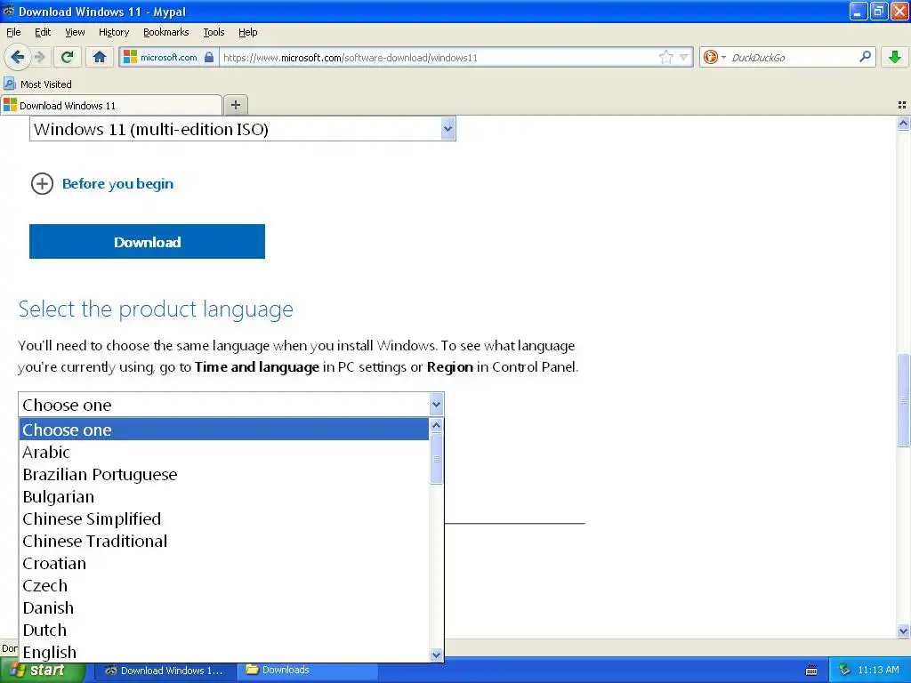Viewport: 911px width, 683px height.
Task: Click the language list scrollbar thumb
Action: click(436, 458)
